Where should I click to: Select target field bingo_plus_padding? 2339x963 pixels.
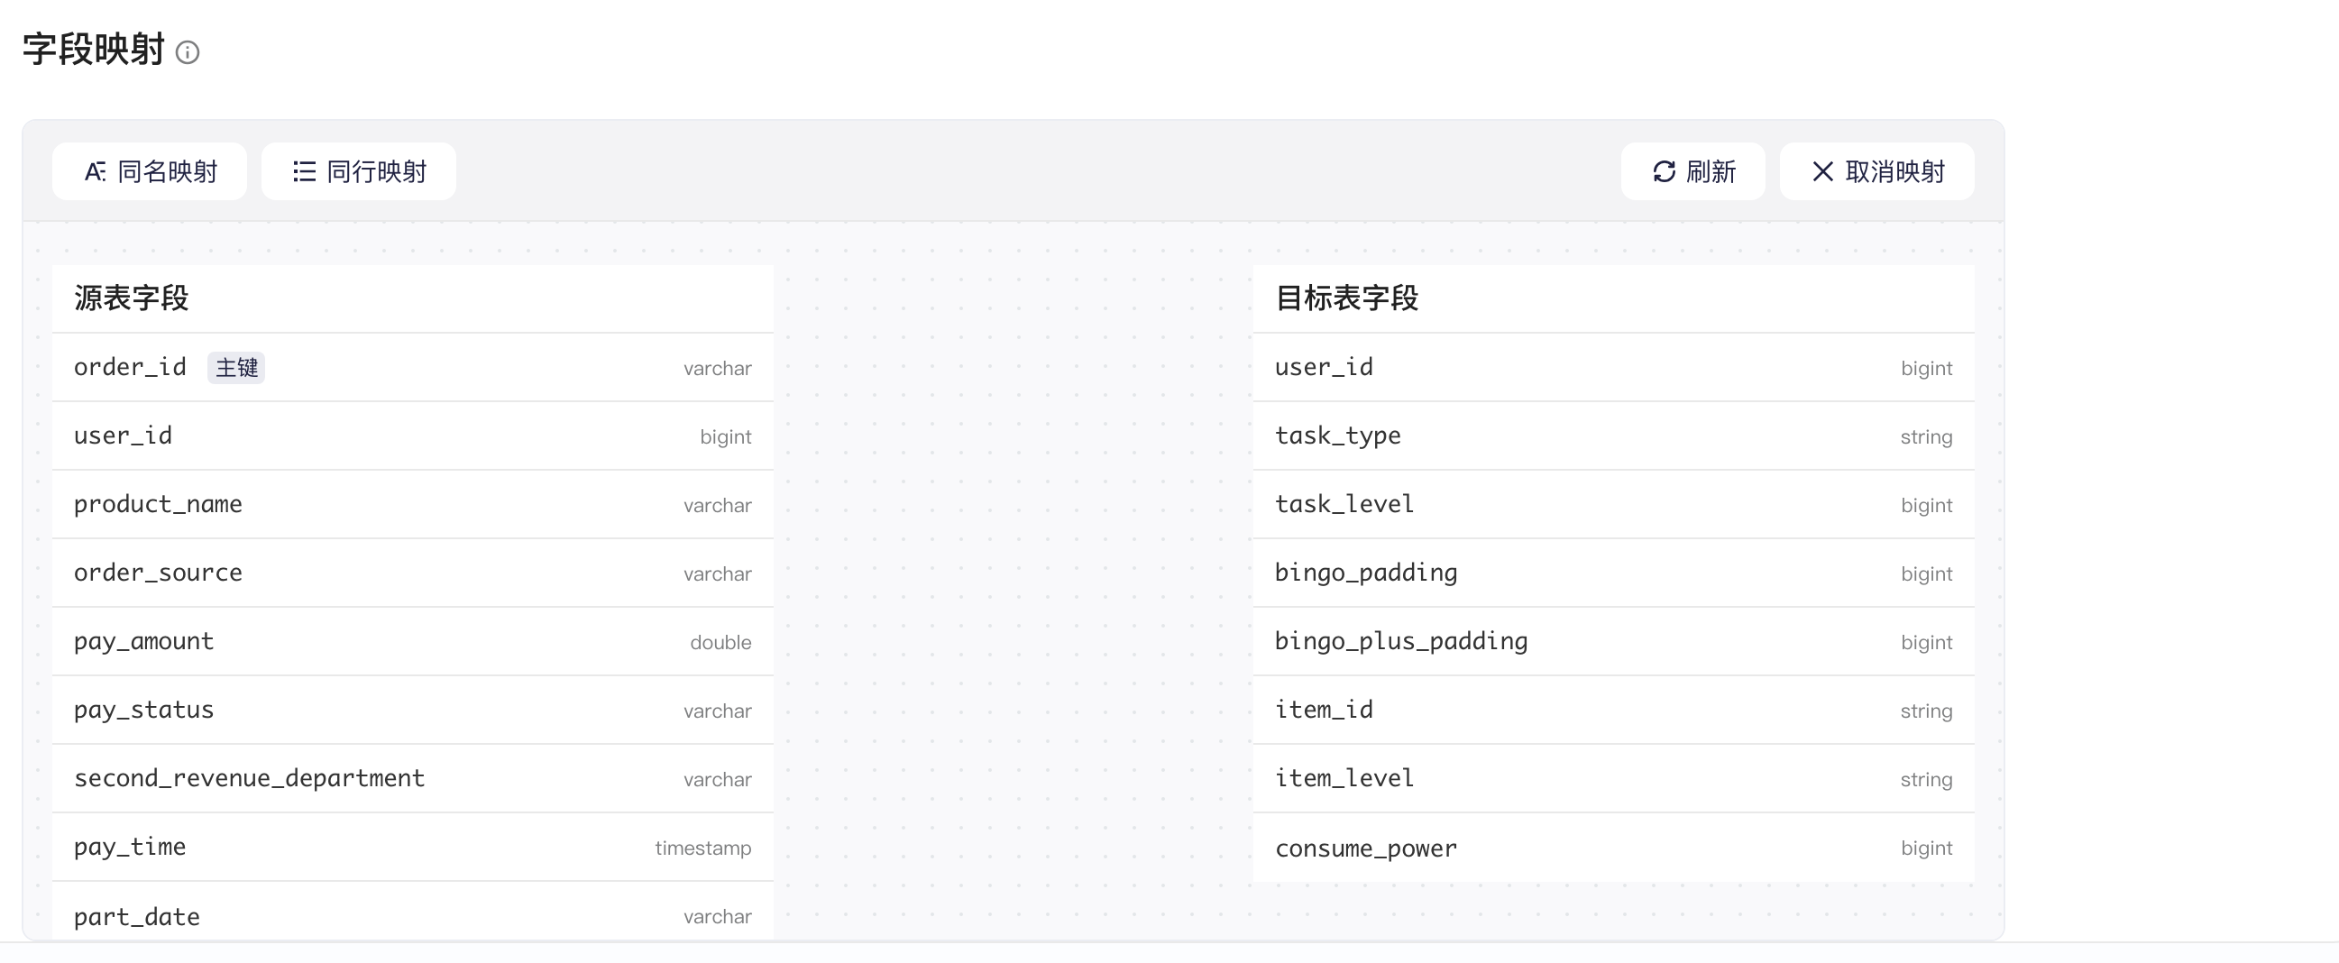click(x=1613, y=642)
